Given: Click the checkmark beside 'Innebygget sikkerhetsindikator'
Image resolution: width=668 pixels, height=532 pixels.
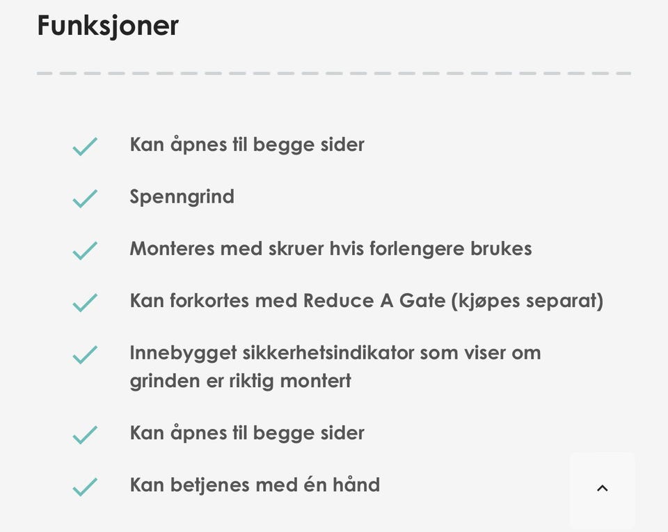Looking at the screenshot, I should click(85, 355).
